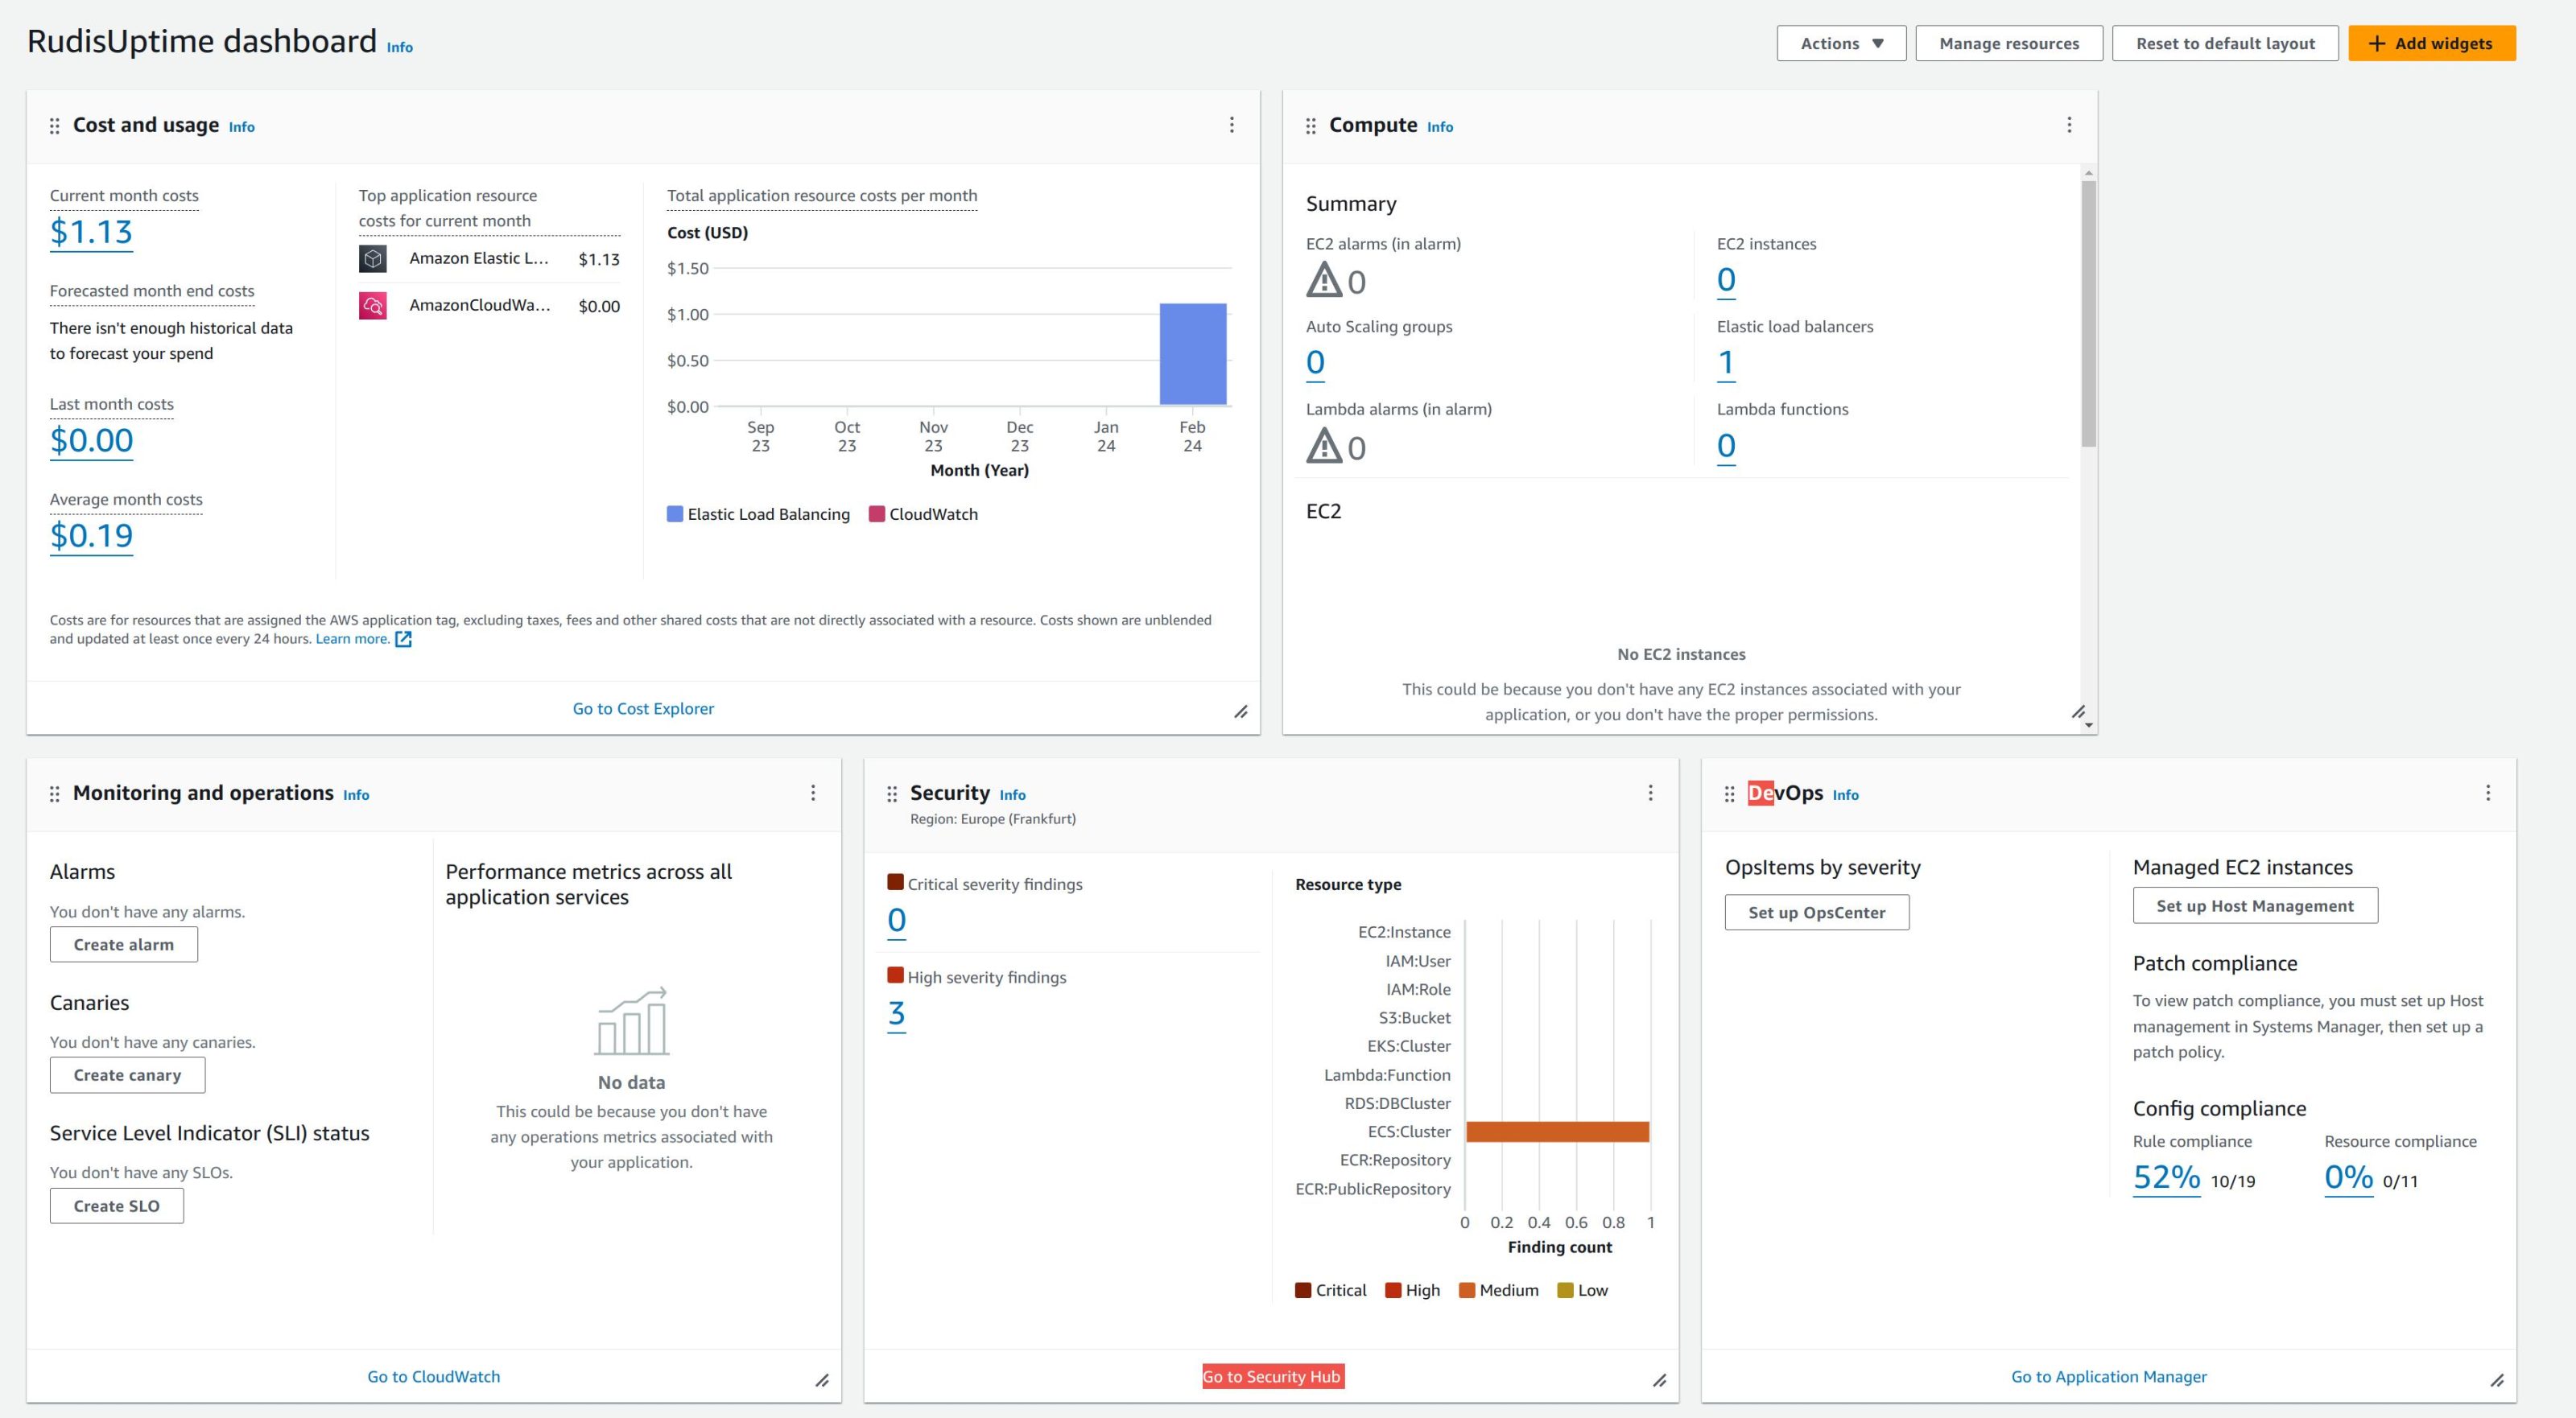Click Go to Cost Explorer
Image resolution: width=2576 pixels, height=1418 pixels.
click(x=643, y=708)
